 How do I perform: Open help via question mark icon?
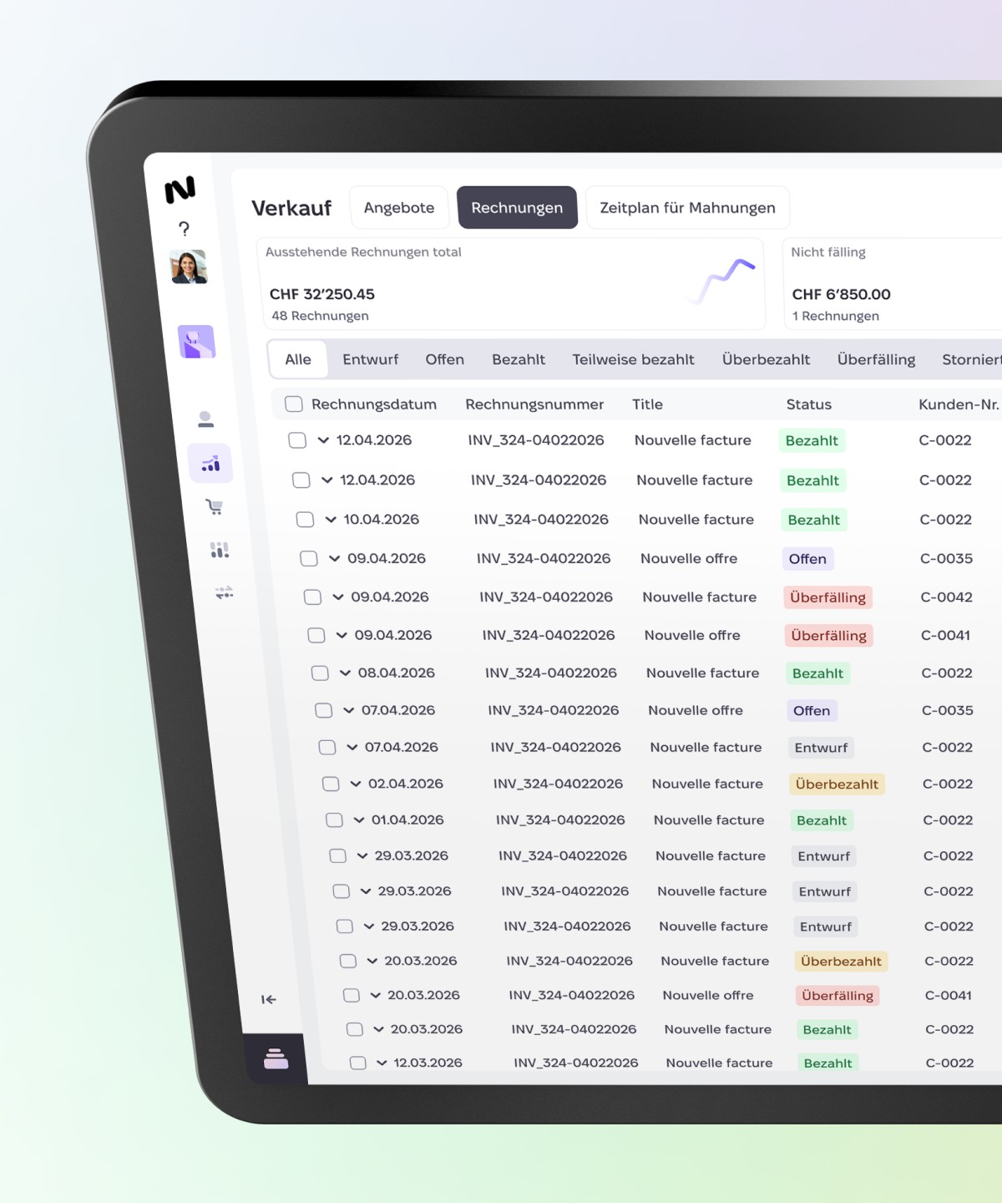[184, 229]
